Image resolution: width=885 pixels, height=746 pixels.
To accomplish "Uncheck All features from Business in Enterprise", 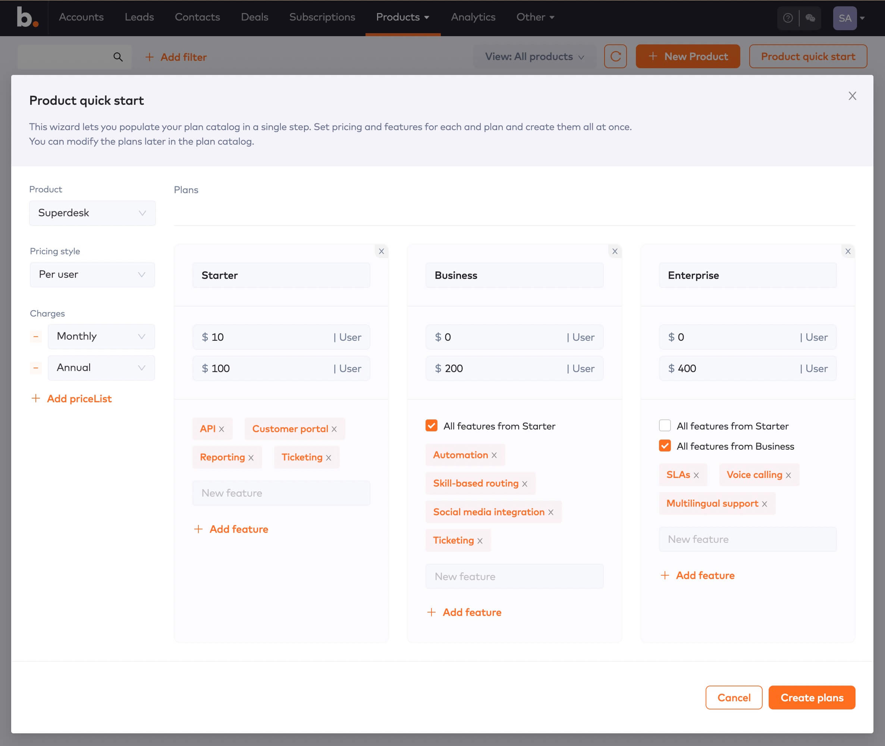I will [x=665, y=446].
